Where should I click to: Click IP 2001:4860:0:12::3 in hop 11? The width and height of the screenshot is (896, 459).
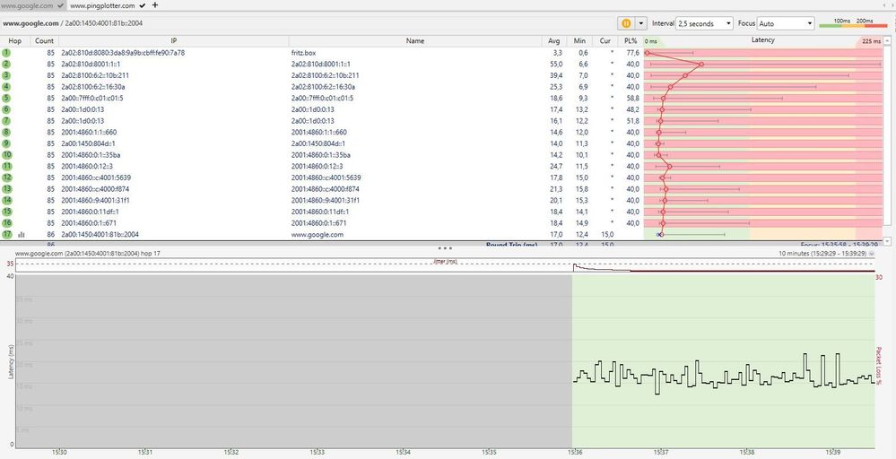[87, 166]
